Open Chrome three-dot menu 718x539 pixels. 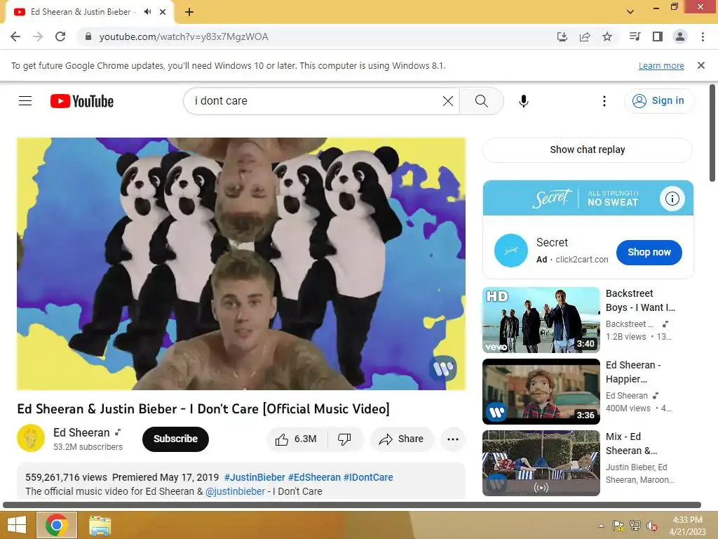[703, 36]
